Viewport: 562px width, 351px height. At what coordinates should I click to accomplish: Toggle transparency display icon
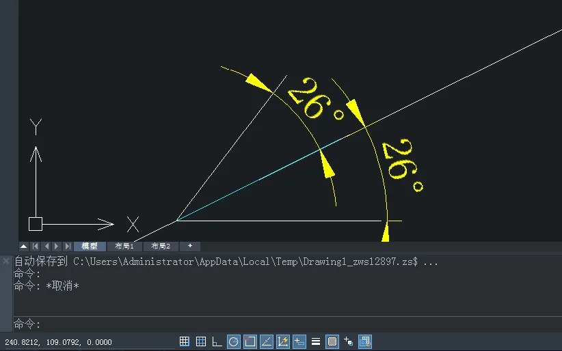[332, 341]
